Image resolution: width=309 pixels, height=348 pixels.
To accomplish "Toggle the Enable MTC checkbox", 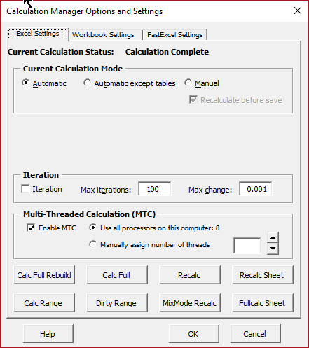I will [x=31, y=228].
